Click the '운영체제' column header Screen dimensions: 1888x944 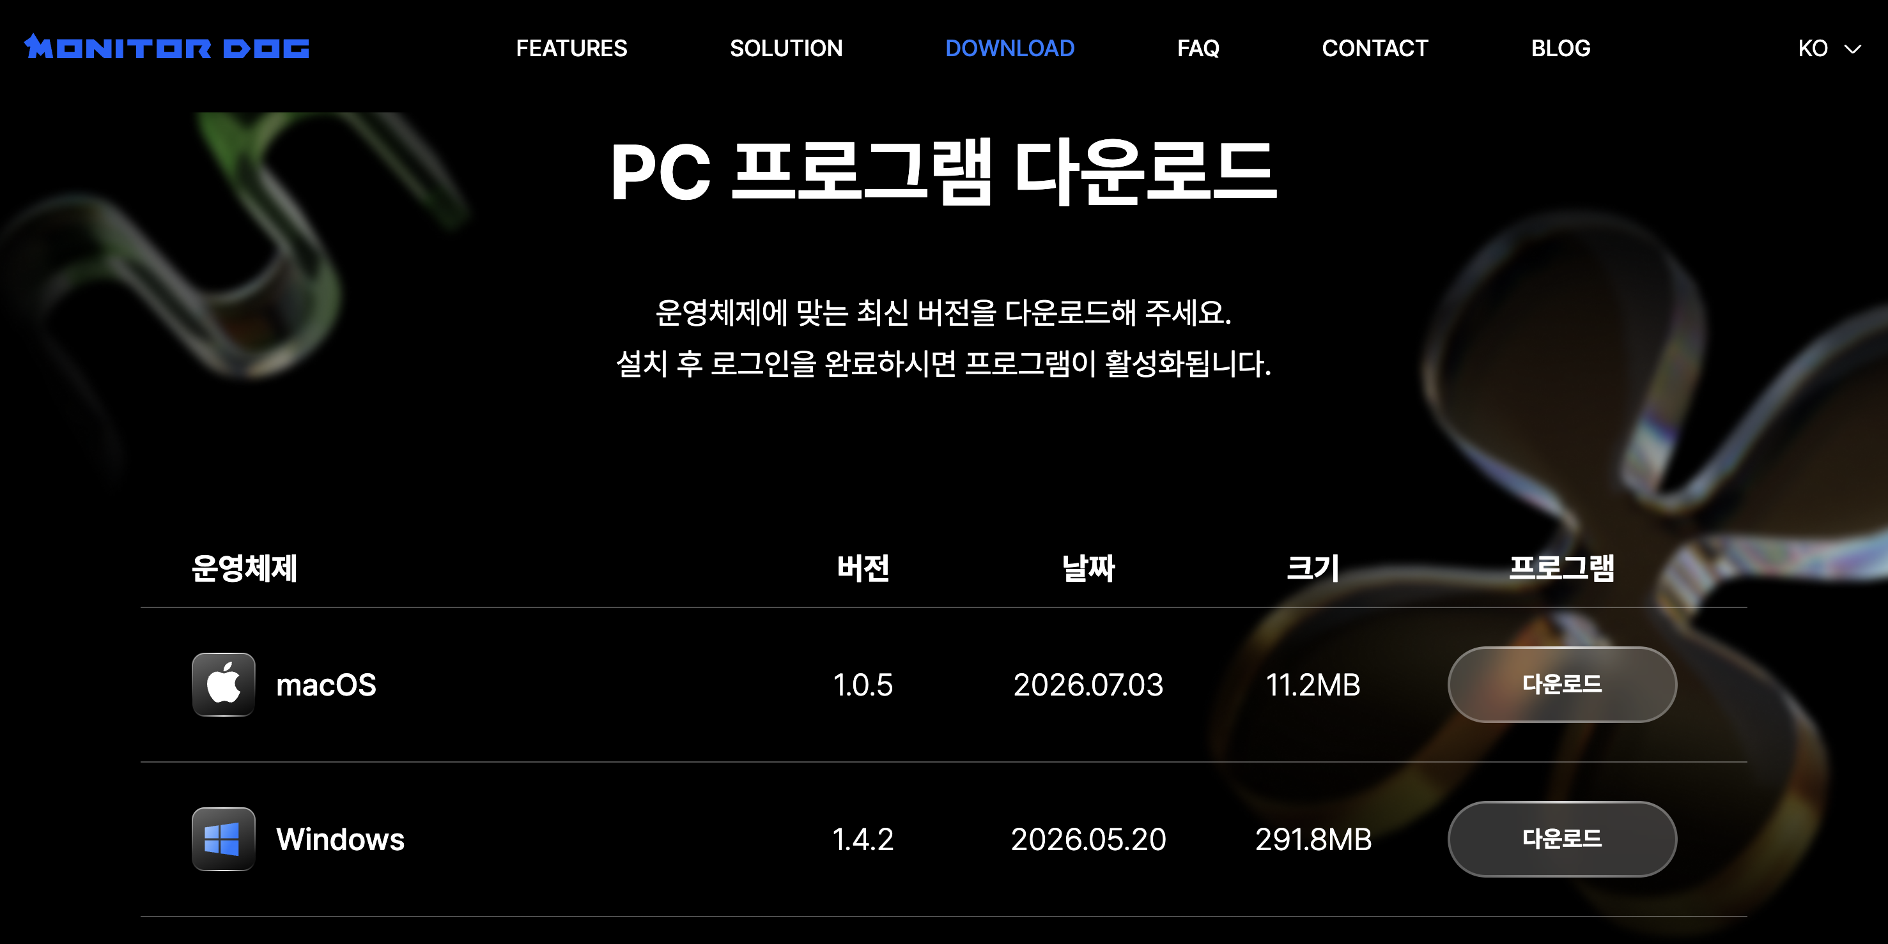pos(245,568)
